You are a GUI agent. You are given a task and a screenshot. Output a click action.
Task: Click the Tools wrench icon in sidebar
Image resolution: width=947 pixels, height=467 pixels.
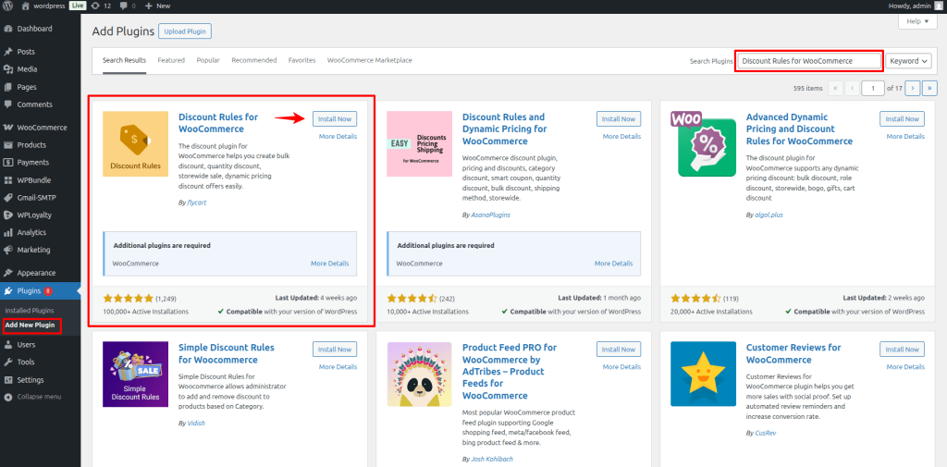8,363
